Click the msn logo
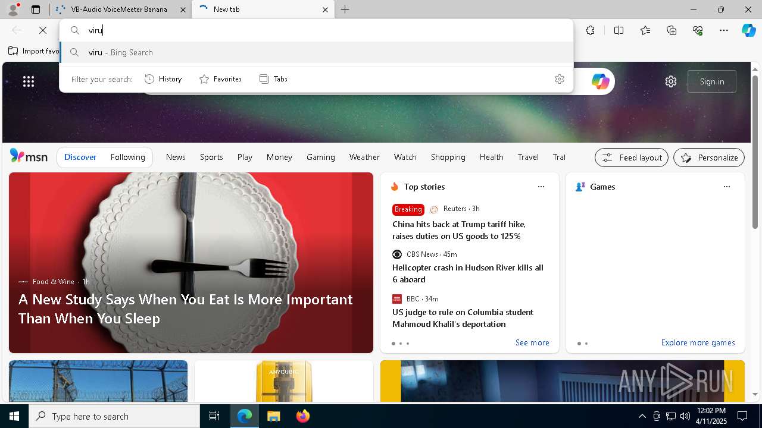762x428 pixels. (x=29, y=156)
